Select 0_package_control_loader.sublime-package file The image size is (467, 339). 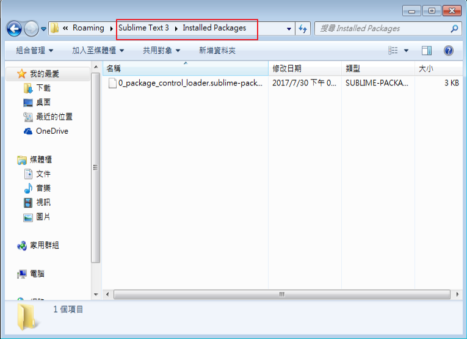(x=190, y=83)
